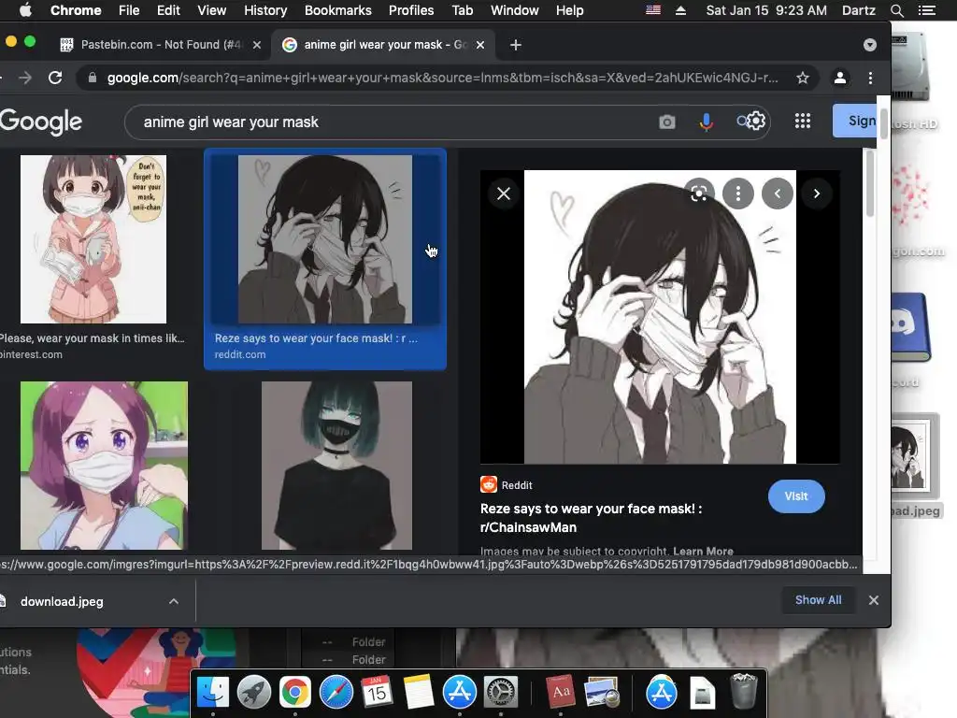
Task: Open the History menu
Action: (x=265, y=10)
